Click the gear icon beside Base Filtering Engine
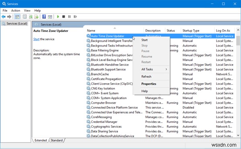The image size is (241, 149). coord(88,50)
